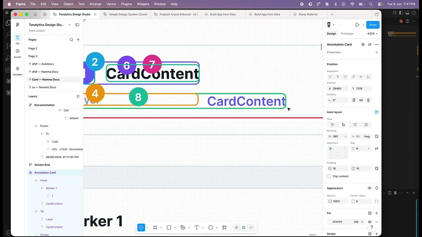Open the Actions components tool
This screenshot has height=237, width=422.
pos(225,227)
